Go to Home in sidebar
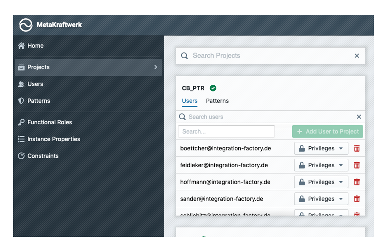Image resolution: width=387 pixels, height=251 pixels. pyautogui.click(x=35, y=46)
